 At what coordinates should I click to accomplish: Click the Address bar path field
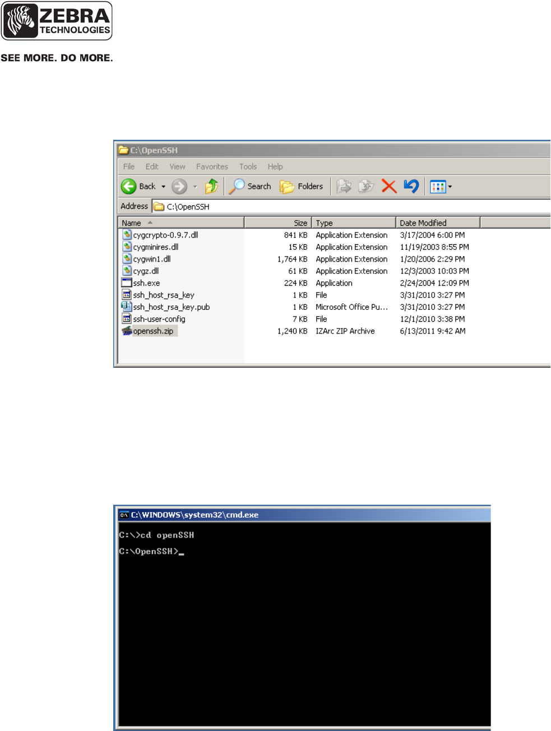pyautogui.click(x=351, y=207)
